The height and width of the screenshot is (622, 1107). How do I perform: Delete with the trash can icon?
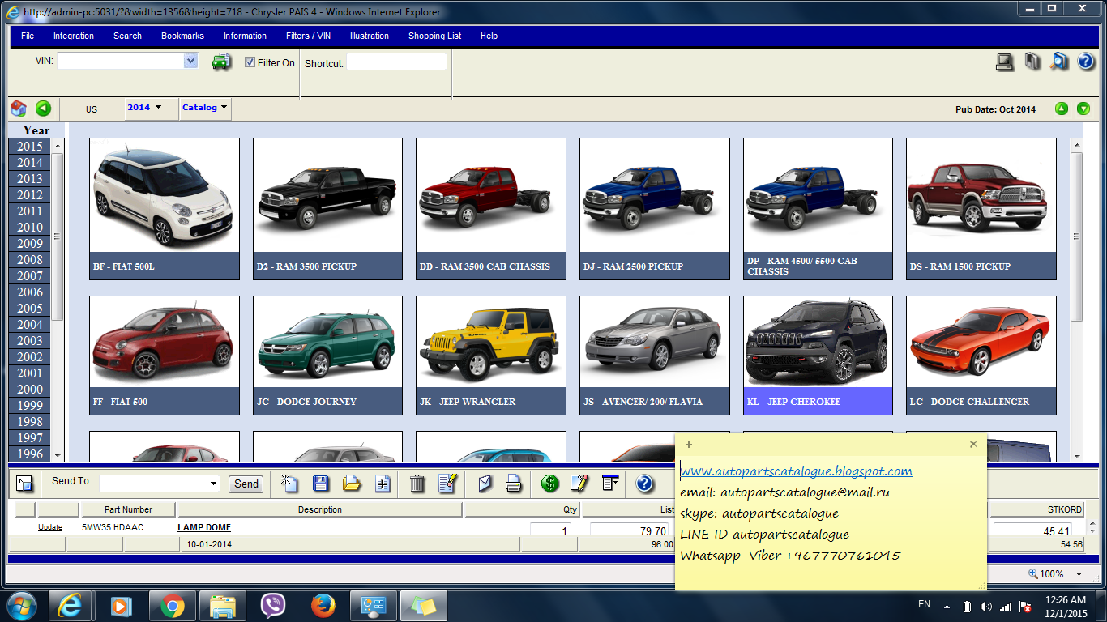click(x=417, y=484)
